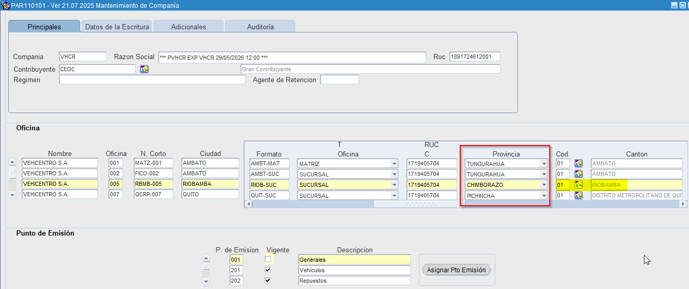Open Canton lookup icon in second AMBATO row
This screenshot has height=289, width=689.
click(x=579, y=174)
